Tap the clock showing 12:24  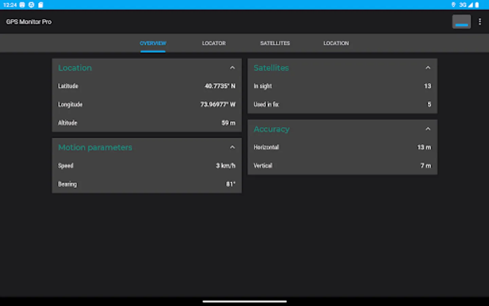click(10, 5)
